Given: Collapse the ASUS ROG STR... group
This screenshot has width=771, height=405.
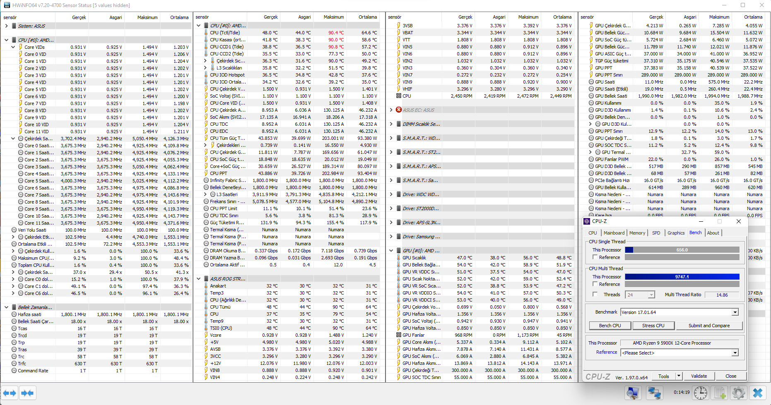Looking at the screenshot, I should tap(198, 279).
